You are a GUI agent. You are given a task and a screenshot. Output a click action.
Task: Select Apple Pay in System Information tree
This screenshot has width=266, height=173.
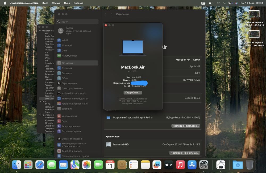click(49, 36)
